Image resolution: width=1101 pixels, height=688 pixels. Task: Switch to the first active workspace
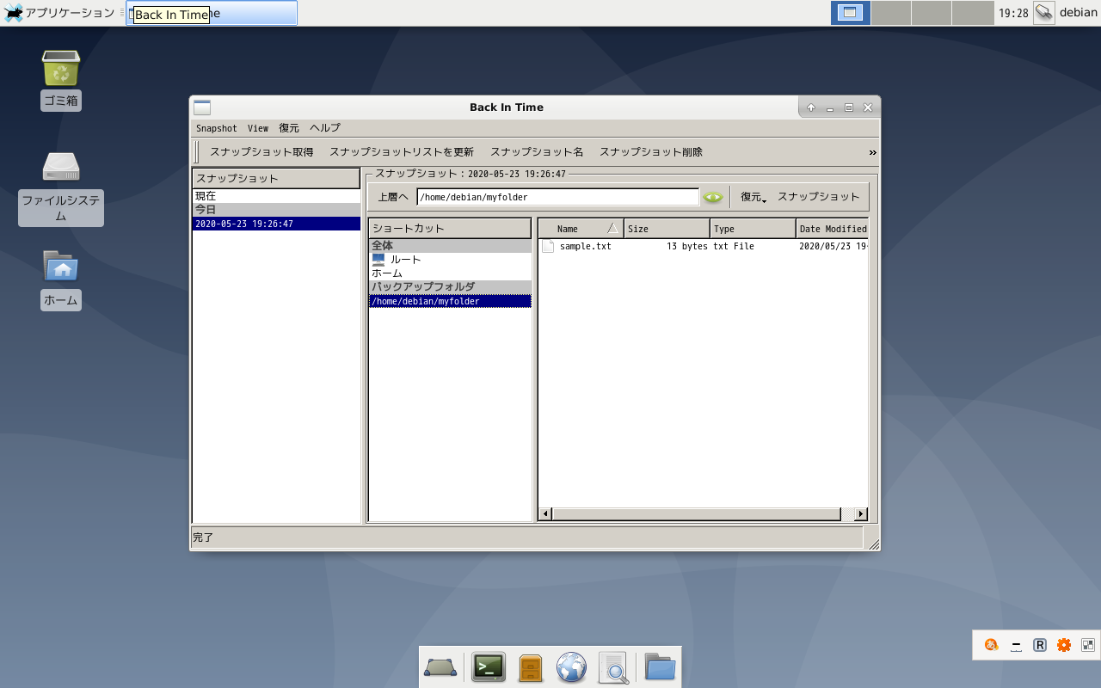click(x=851, y=13)
